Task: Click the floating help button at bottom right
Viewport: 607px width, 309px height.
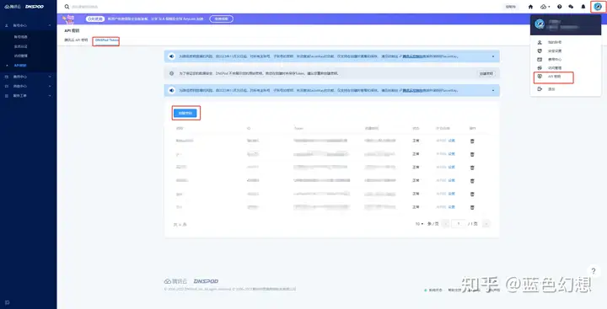Action: [x=594, y=271]
